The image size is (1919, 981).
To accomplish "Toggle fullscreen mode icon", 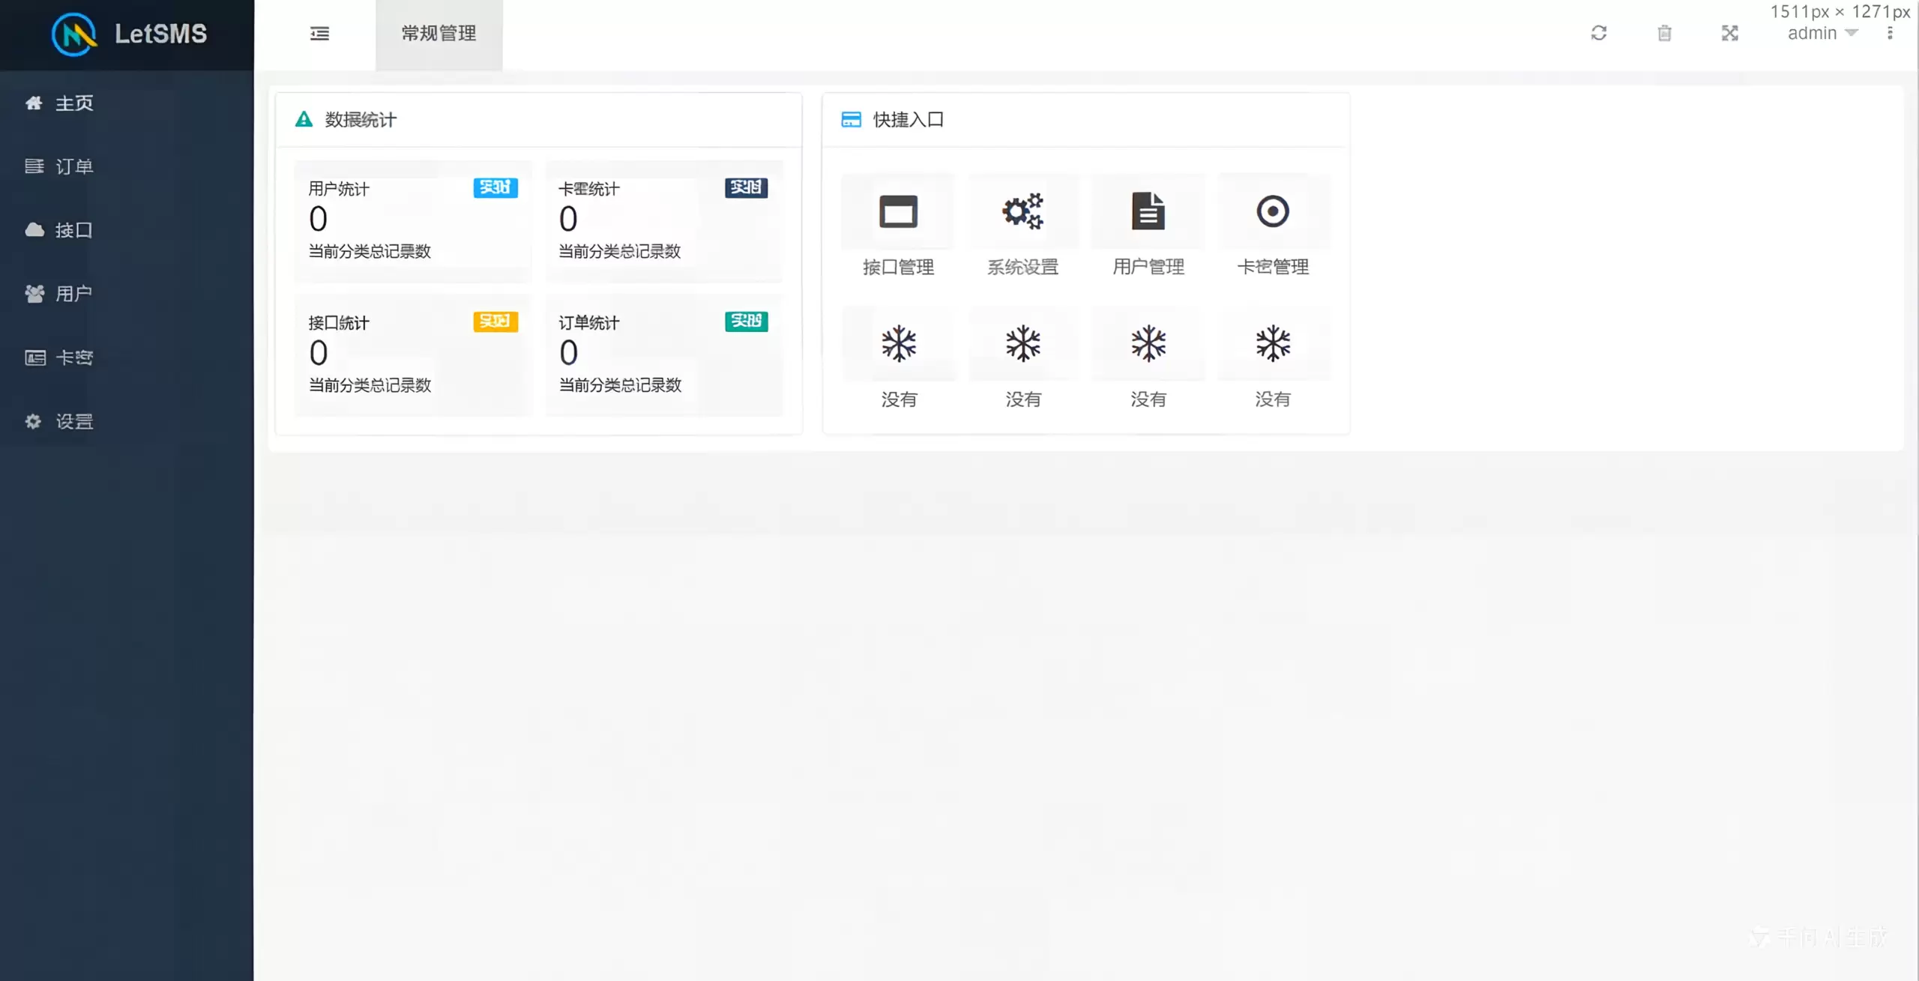I will click(x=1729, y=33).
